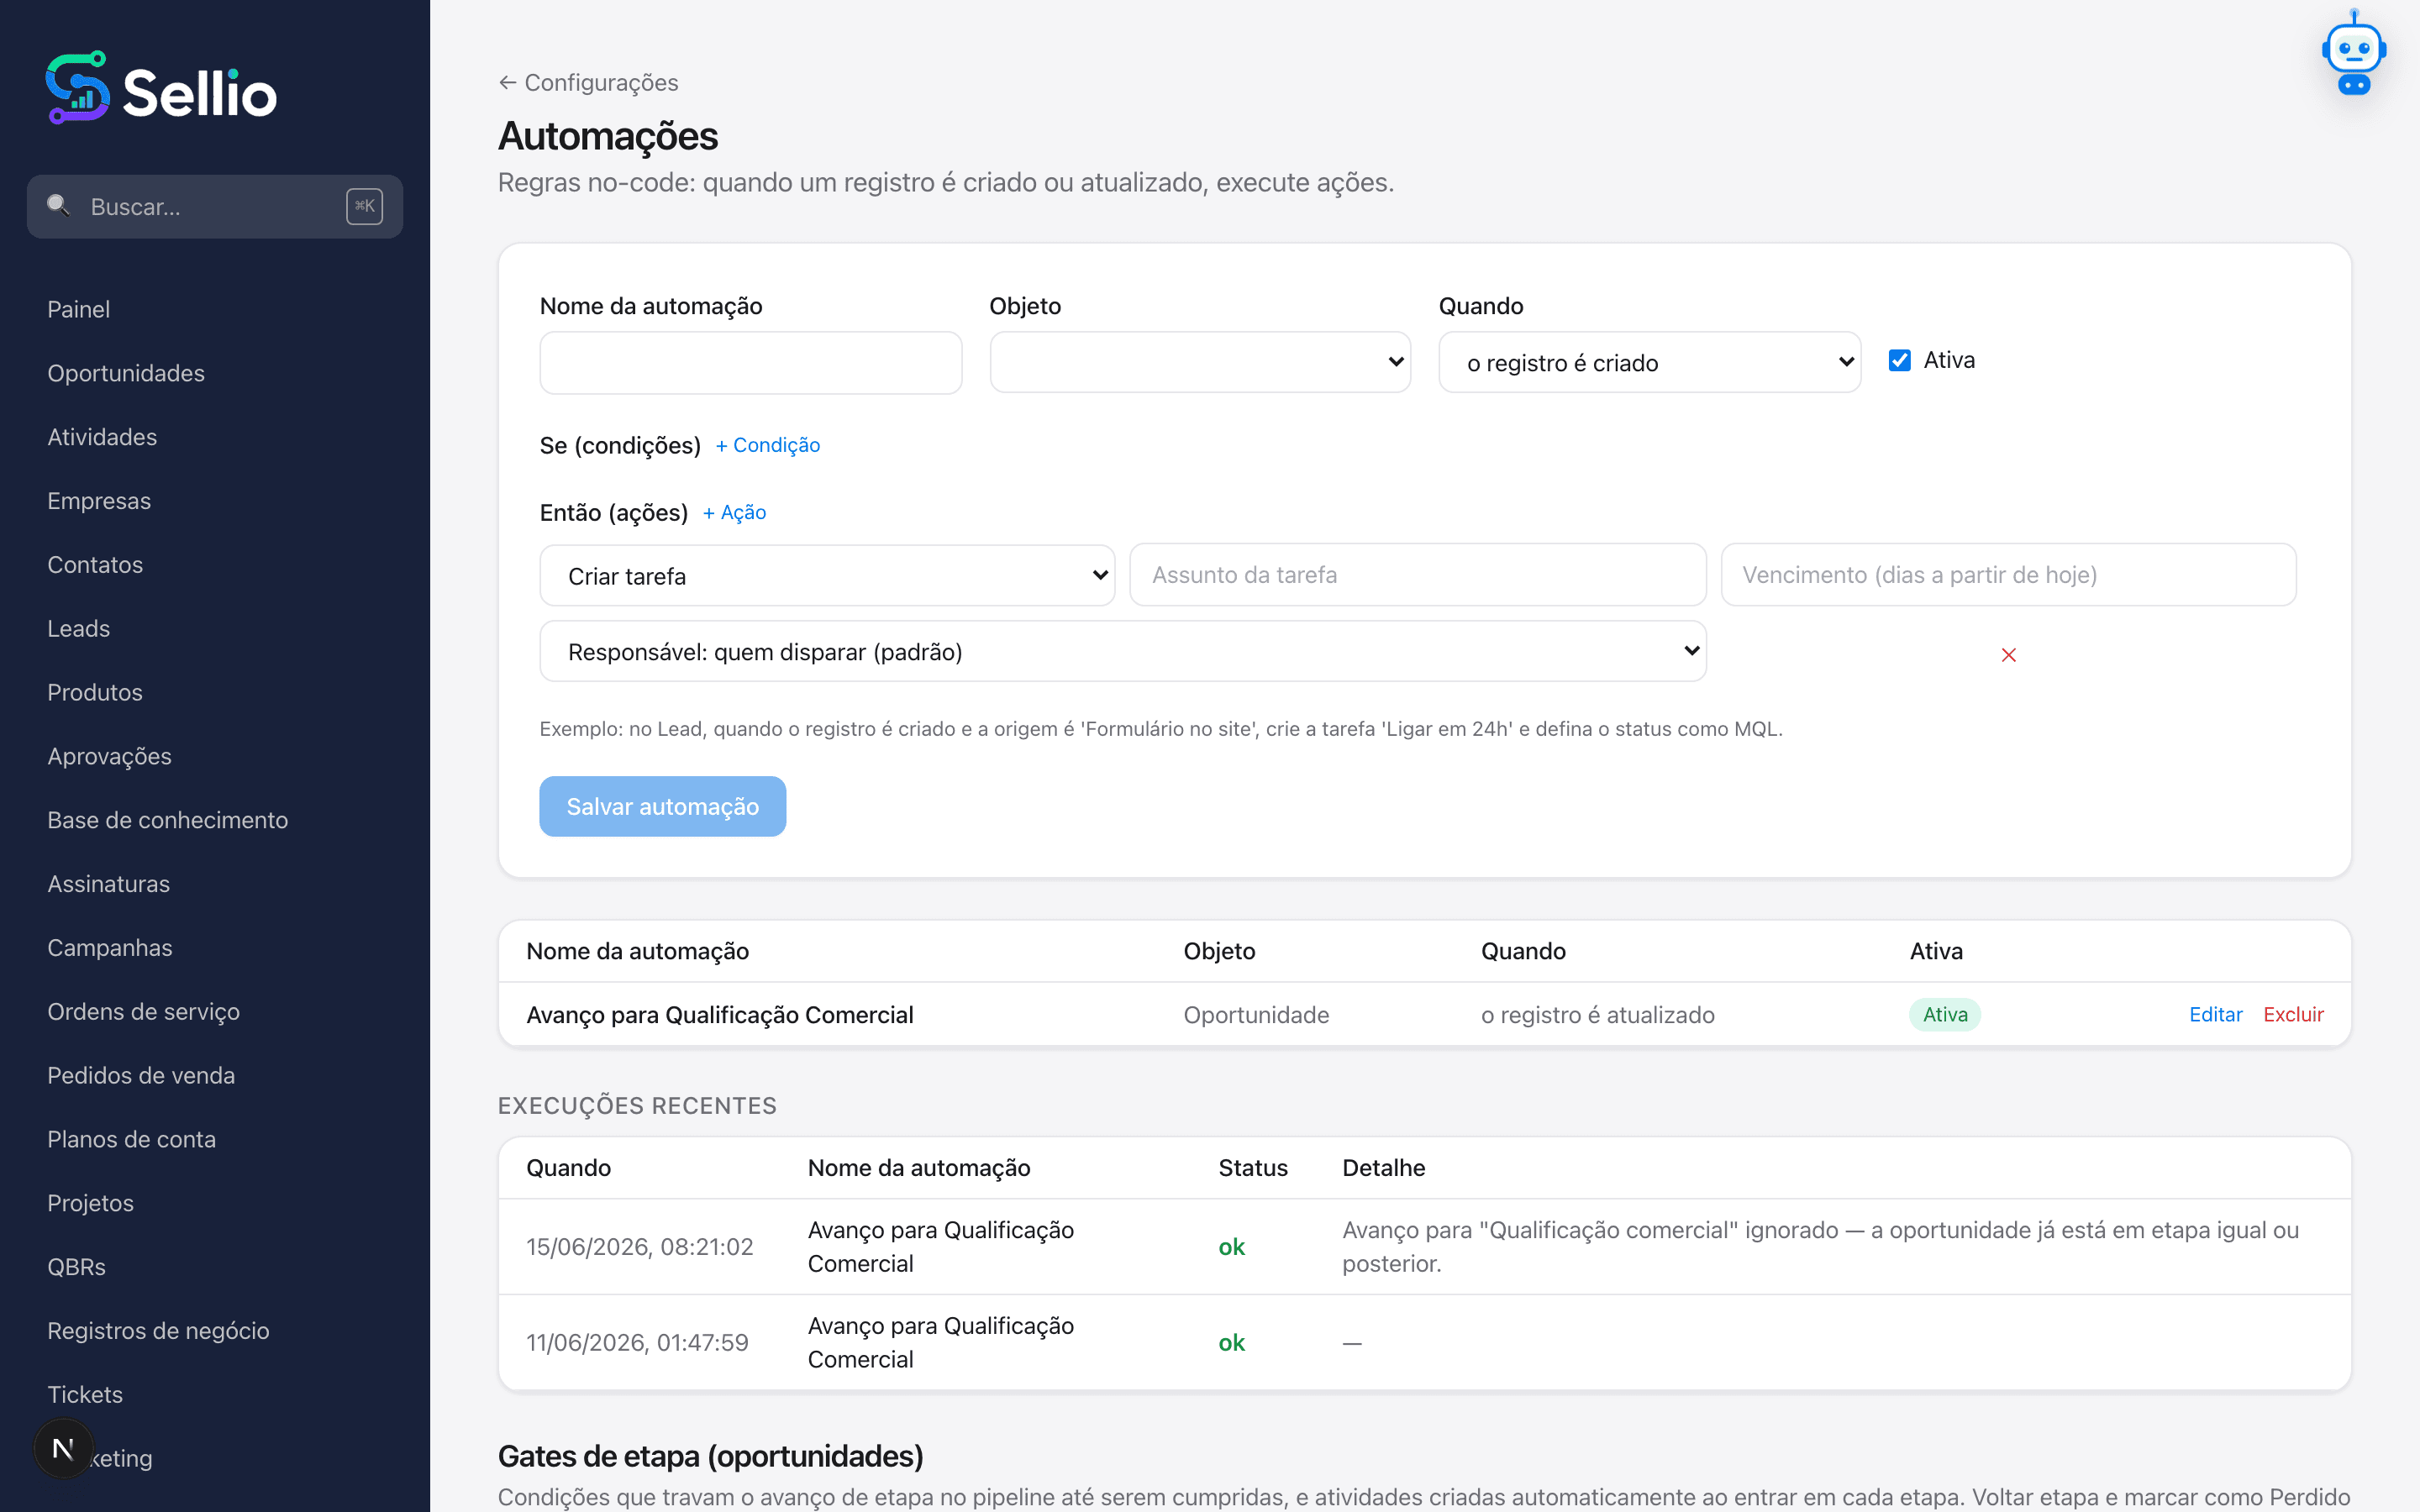Remove the action with the red X
This screenshot has width=2420, height=1512.
2008,655
